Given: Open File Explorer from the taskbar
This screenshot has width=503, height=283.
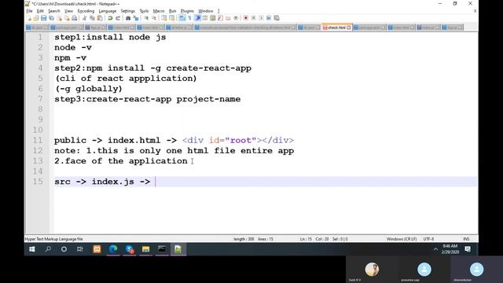Looking at the screenshot, I should pos(145,249).
